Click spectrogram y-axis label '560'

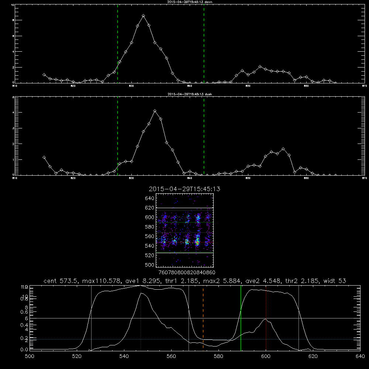pos(150,236)
